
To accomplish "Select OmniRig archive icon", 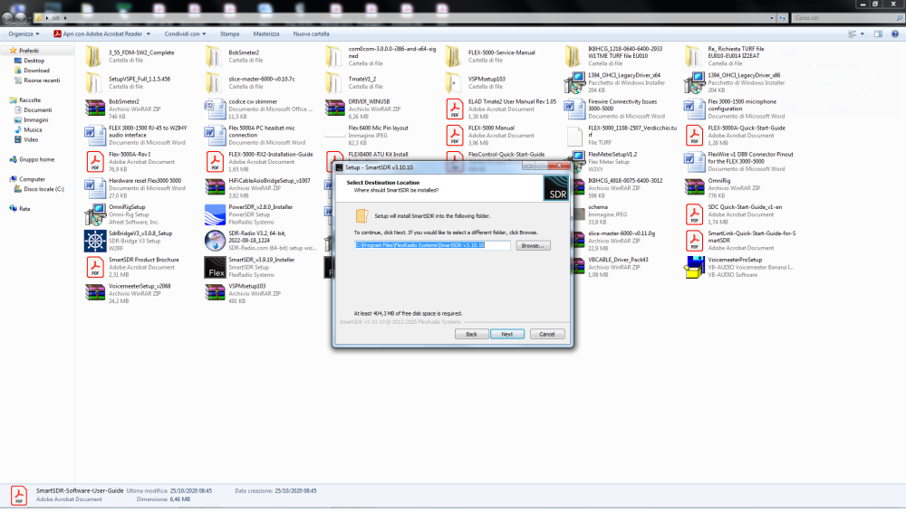I will click(x=694, y=187).
